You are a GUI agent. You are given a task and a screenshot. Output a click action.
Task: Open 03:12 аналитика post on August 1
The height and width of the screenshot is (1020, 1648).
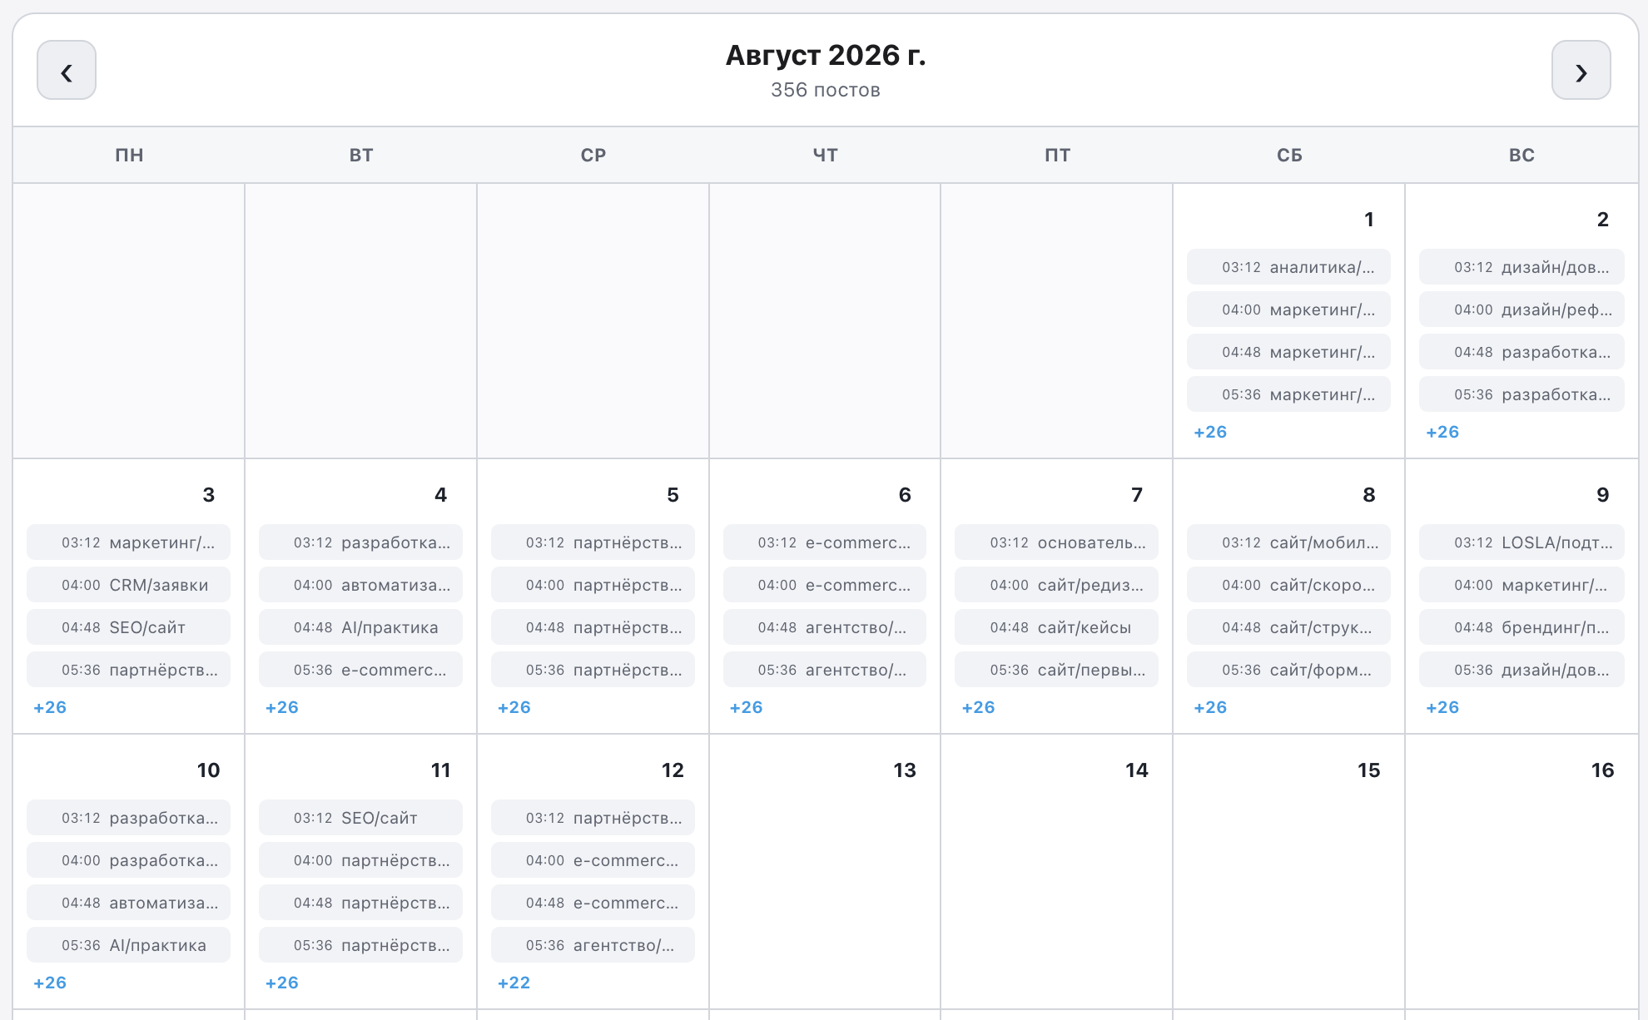[x=1288, y=267]
